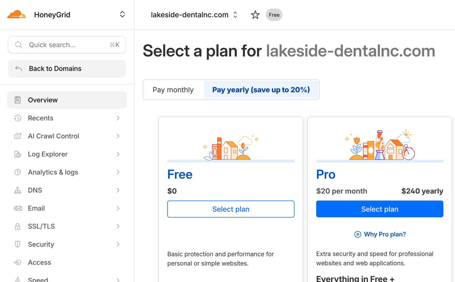The width and height of the screenshot is (455, 282).
Task: Click the Why Pro plan link
Action: (380, 234)
